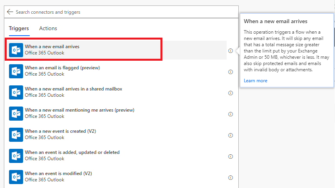
Task: Select Outlook icon for When a new email arrives
Action: pyautogui.click(x=16, y=50)
